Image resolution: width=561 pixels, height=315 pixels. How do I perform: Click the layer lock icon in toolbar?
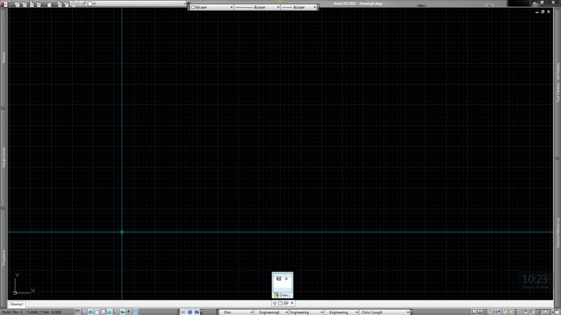[x=84, y=3]
